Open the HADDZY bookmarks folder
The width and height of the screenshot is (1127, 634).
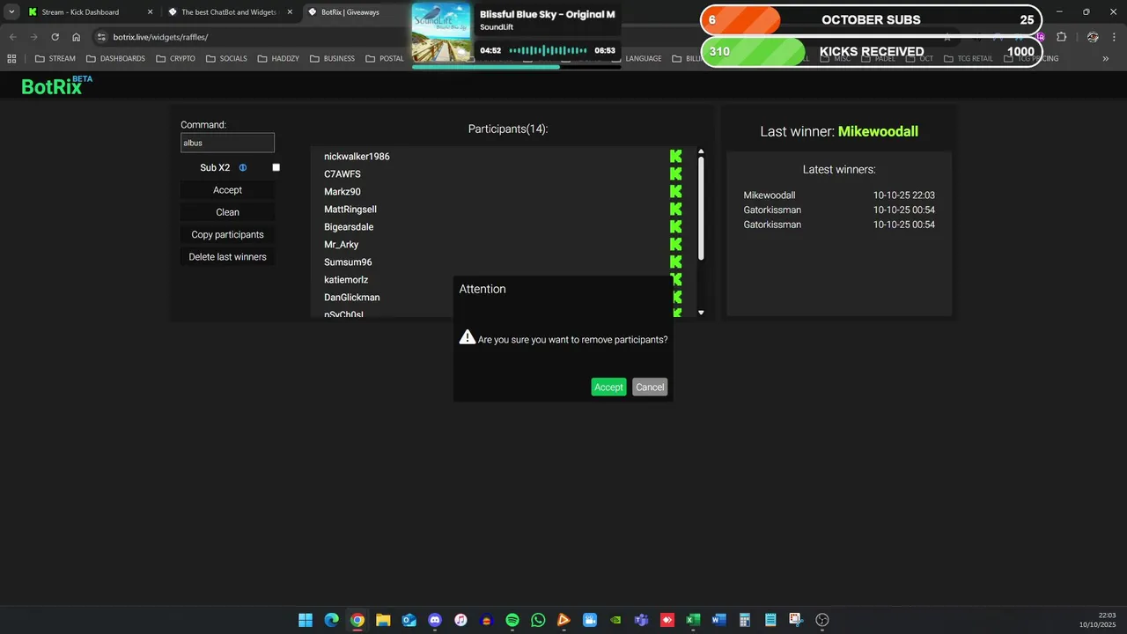(280, 58)
